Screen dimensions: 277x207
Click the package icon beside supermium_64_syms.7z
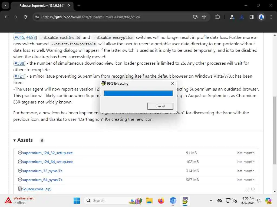click(x=20, y=180)
